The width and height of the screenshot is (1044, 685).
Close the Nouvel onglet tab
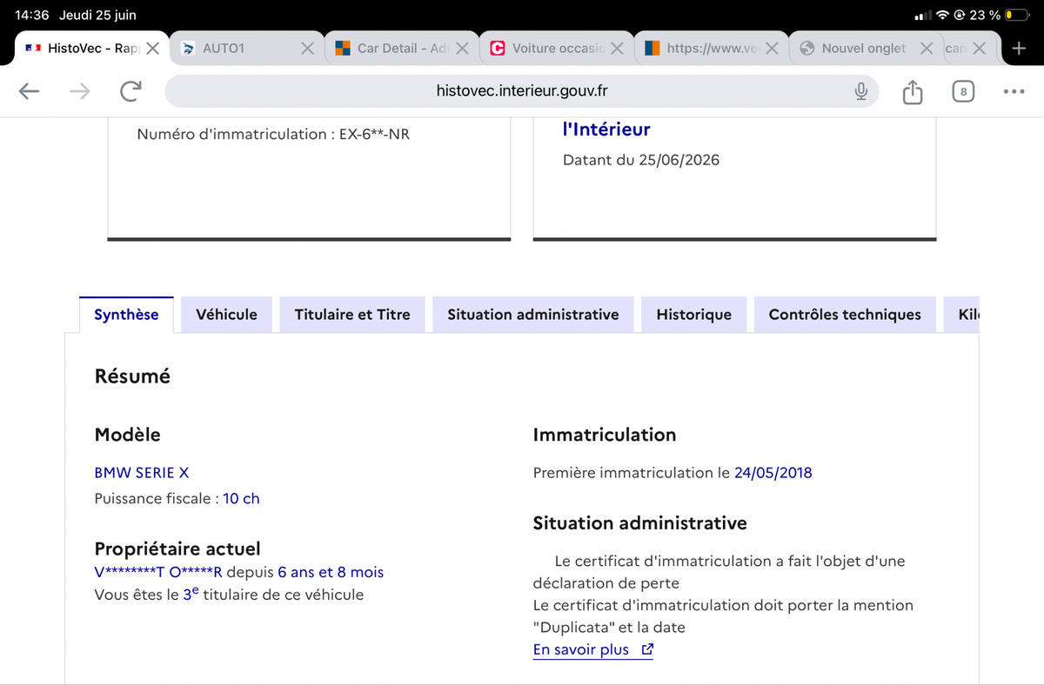927,49
